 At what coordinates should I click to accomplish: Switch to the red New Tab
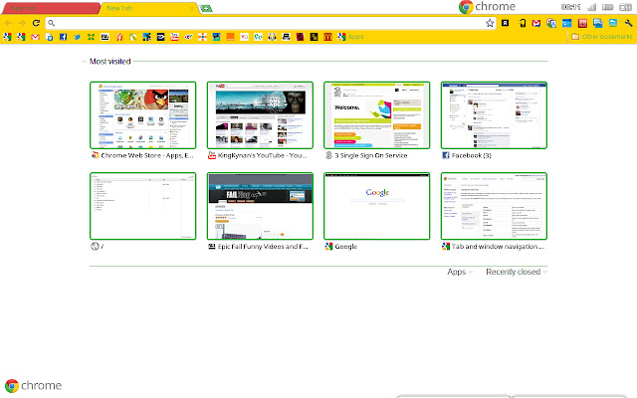pos(49,8)
